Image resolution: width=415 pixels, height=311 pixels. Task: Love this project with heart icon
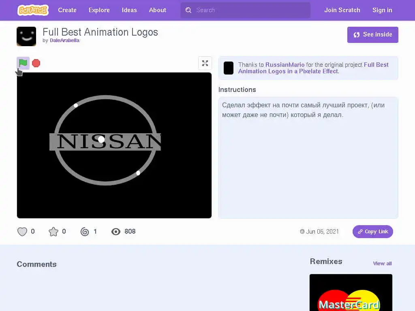coord(22,232)
